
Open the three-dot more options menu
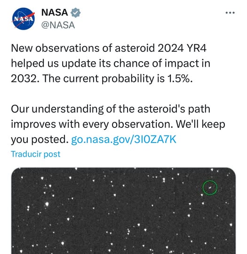[230, 13]
